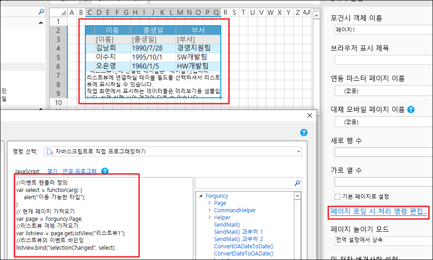Screen dimensions: 433x260
Task: Click 페이지 로딩 시 처리 명령 편집 link
Action: pyautogui.click(x=379, y=212)
